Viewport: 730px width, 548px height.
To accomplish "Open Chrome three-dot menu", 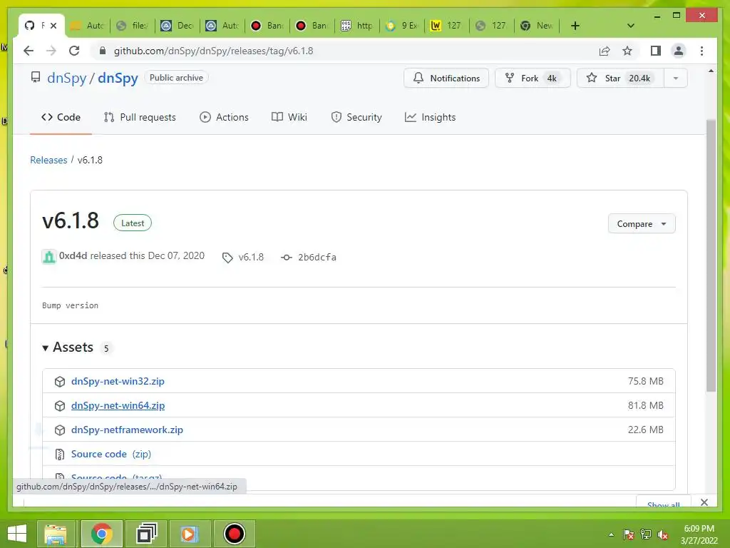I will [x=701, y=51].
